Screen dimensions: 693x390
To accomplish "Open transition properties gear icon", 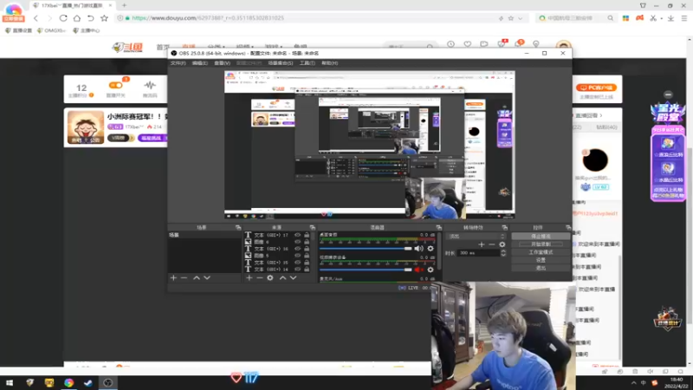I will tap(502, 244).
